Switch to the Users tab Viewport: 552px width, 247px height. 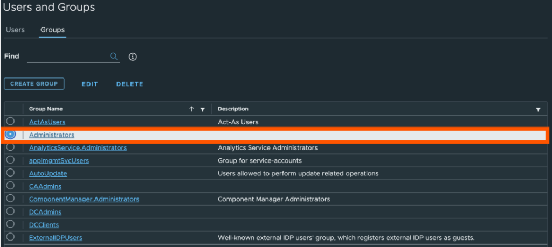tap(15, 30)
